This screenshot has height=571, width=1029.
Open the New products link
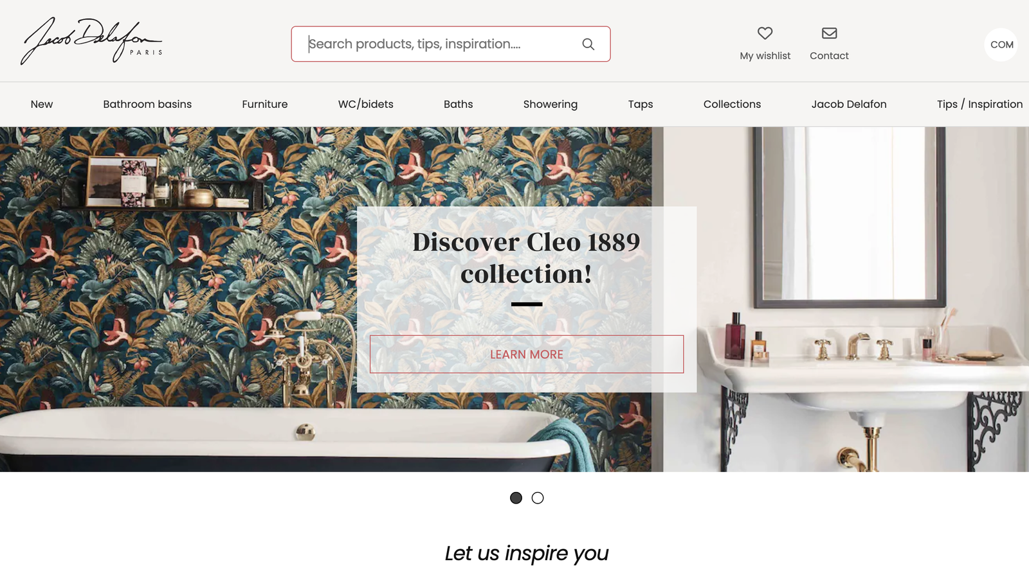42,104
